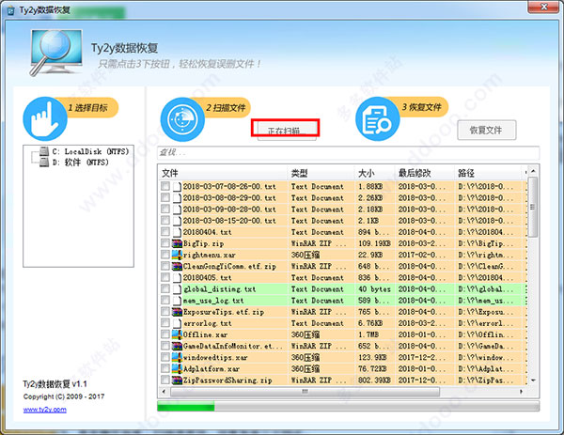Click the magnifier monitor logo
564x435 pixels.
point(55,53)
